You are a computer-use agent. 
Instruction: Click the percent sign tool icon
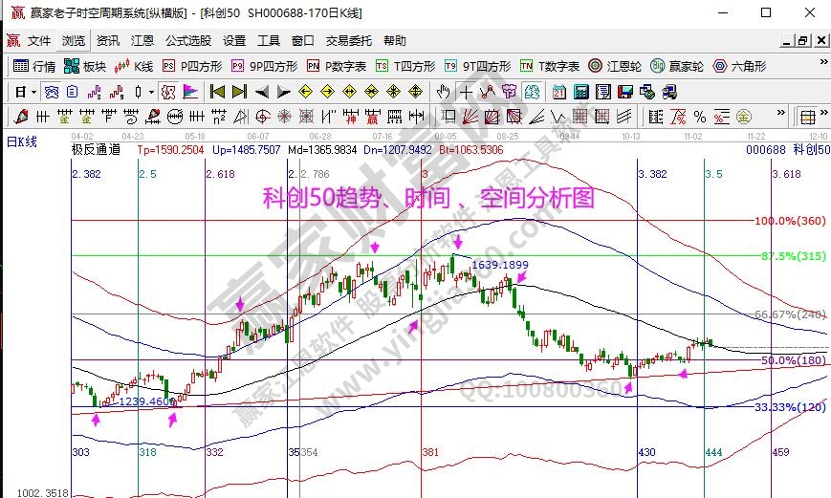pyautogui.click(x=700, y=116)
